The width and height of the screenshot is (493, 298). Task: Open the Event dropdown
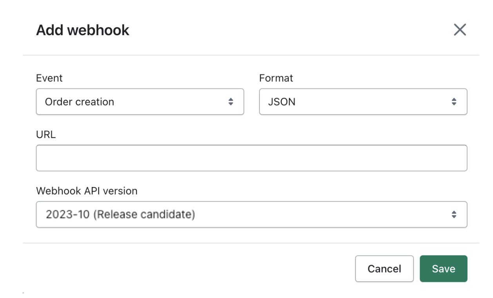point(140,102)
